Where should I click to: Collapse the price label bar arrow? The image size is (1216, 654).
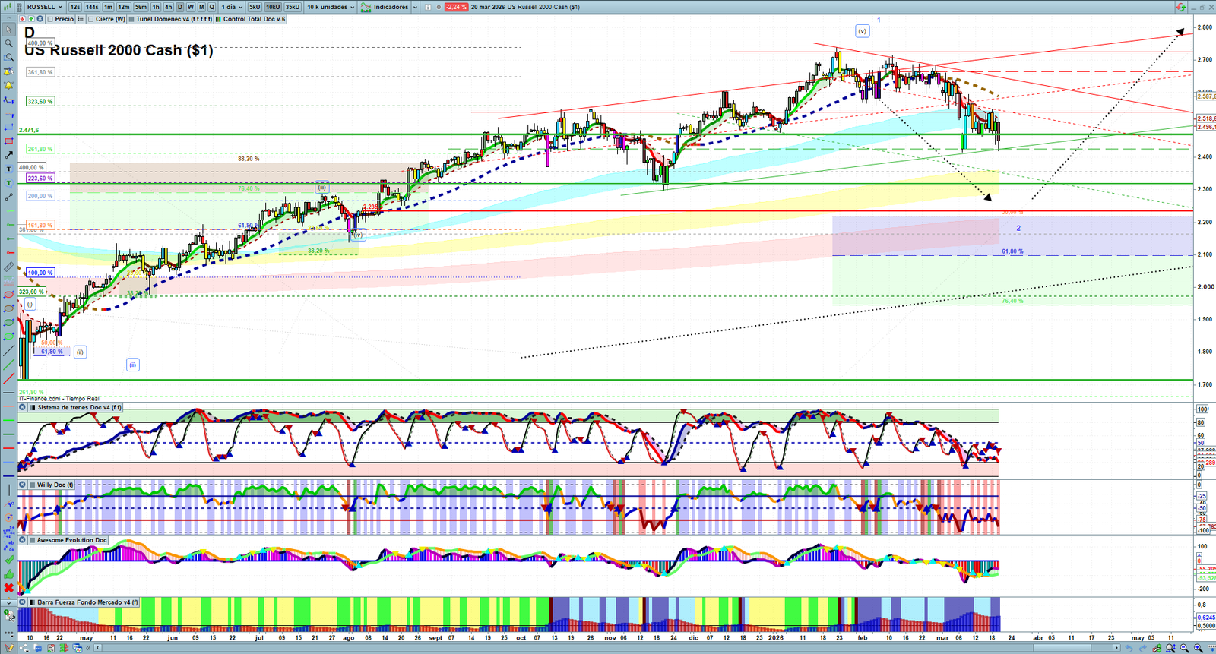click(x=8, y=19)
